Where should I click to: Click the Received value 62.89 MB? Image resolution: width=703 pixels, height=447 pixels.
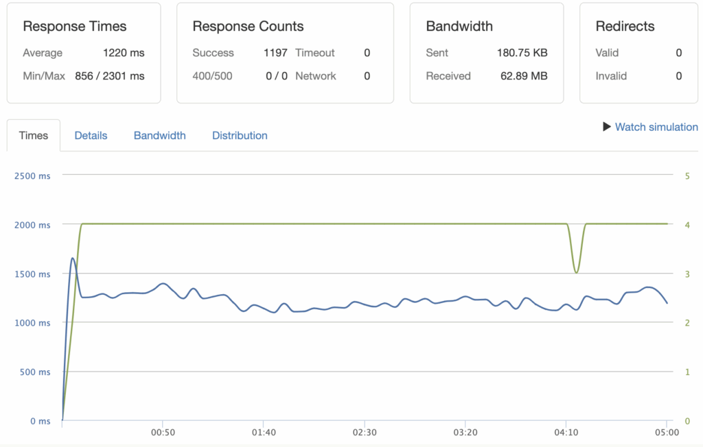[x=522, y=76]
